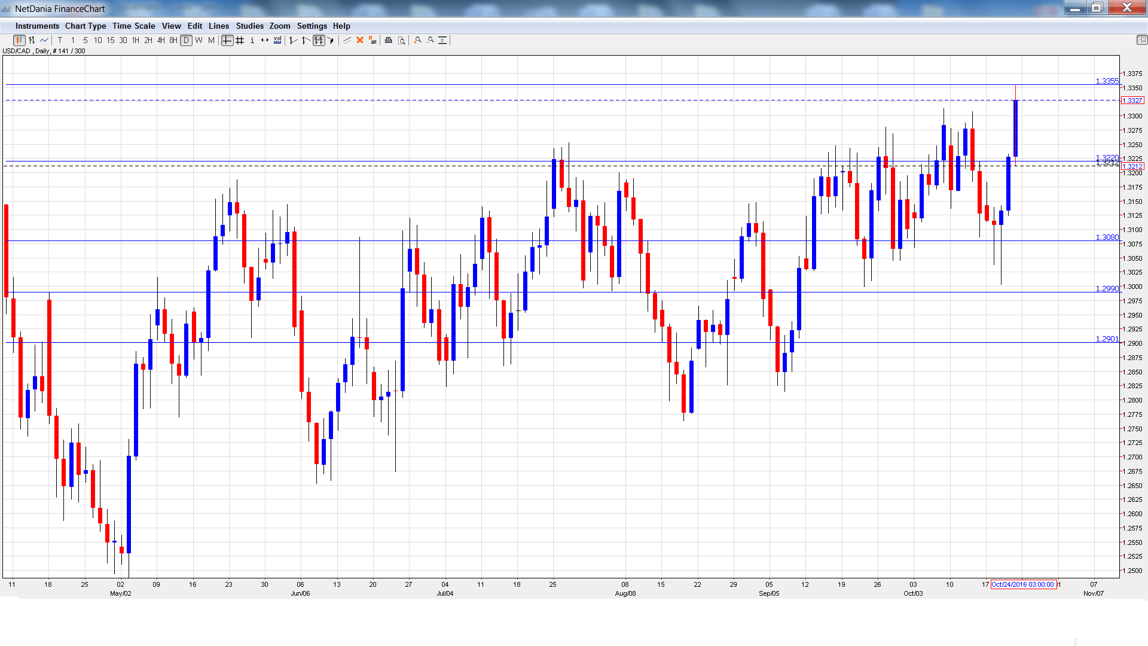Viewport: 1148px width, 646px height.
Task: Switch to the line chart icon
Action: (x=44, y=40)
